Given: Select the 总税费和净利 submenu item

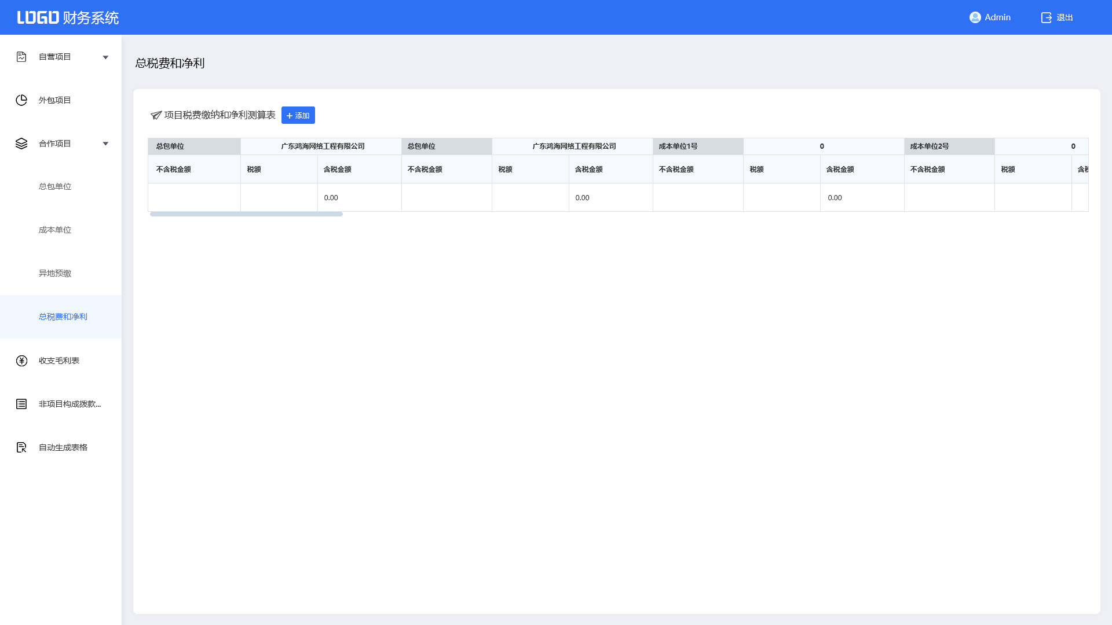Looking at the screenshot, I should click(63, 317).
